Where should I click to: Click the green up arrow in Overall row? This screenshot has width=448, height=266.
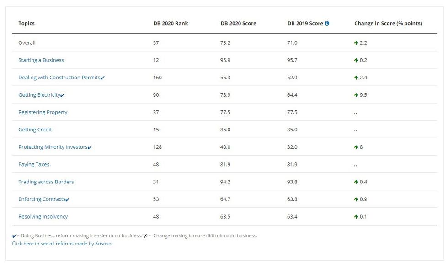coord(356,43)
